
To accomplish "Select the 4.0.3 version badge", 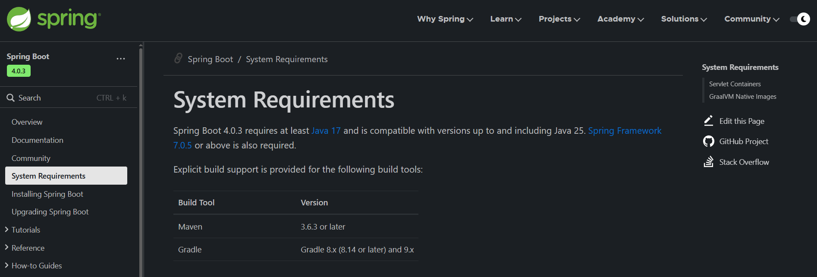I will (19, 71).
